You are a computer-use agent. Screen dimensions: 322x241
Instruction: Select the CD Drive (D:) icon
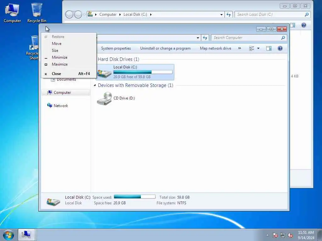(x=104, y=98)
